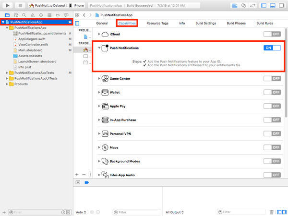
Task: Enable the Background Modes capability
Action: [x=272, y=161]
